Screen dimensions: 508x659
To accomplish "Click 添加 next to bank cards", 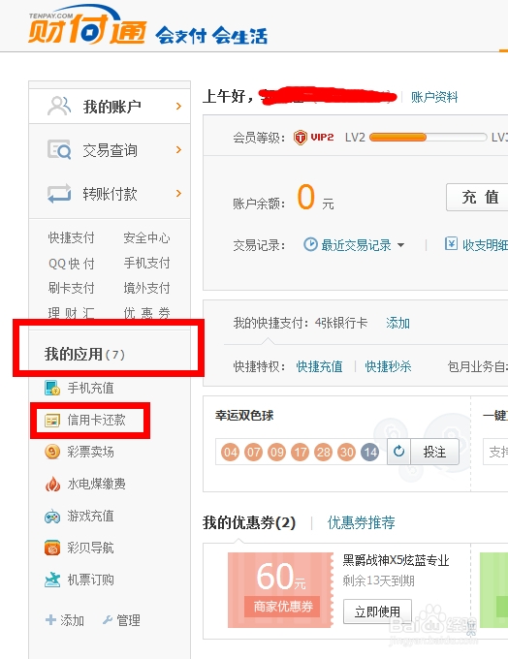I will click(x=397, y=323).
